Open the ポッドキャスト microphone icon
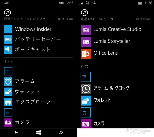154x137 pixels. point(8,50)
